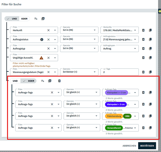Viewport: 161px width, 152px height.
Task: Duplicate the Versandbereit tag row
Action: tap(150, 128)
